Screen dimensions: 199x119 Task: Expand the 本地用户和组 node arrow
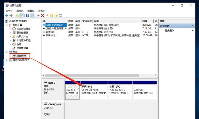[10, 41]
